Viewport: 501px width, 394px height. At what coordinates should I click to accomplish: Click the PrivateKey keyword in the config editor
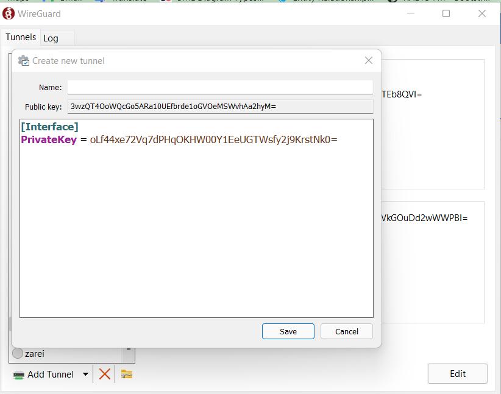coord(49,139)
